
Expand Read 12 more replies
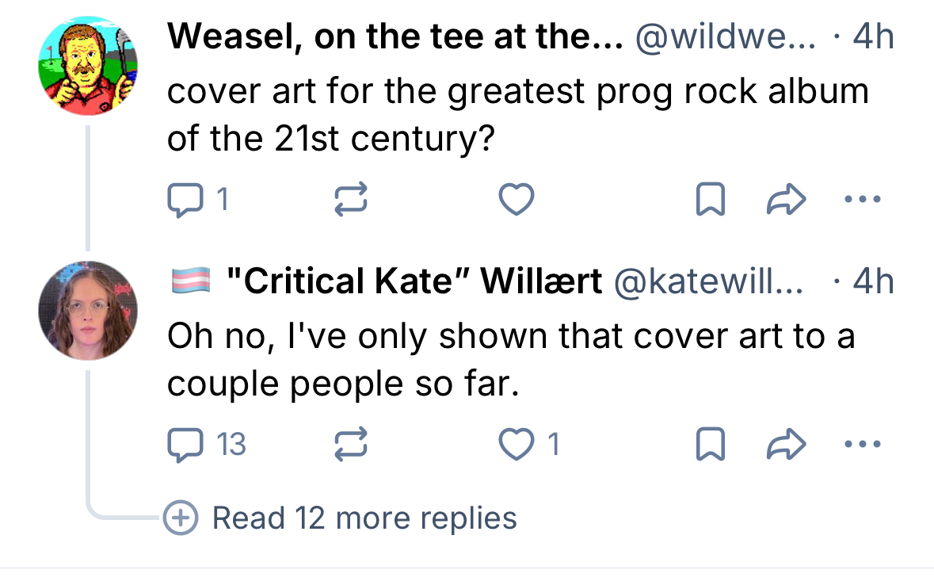click(x=364, y=518)
